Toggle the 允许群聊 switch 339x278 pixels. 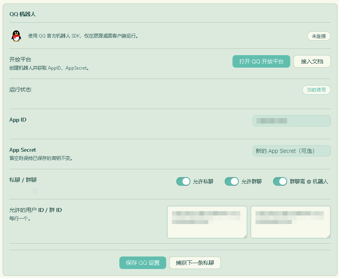pos(232,181)
